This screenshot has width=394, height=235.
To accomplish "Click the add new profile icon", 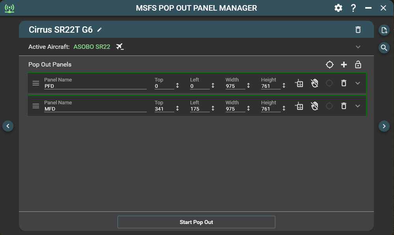I will tap(384, 30).
